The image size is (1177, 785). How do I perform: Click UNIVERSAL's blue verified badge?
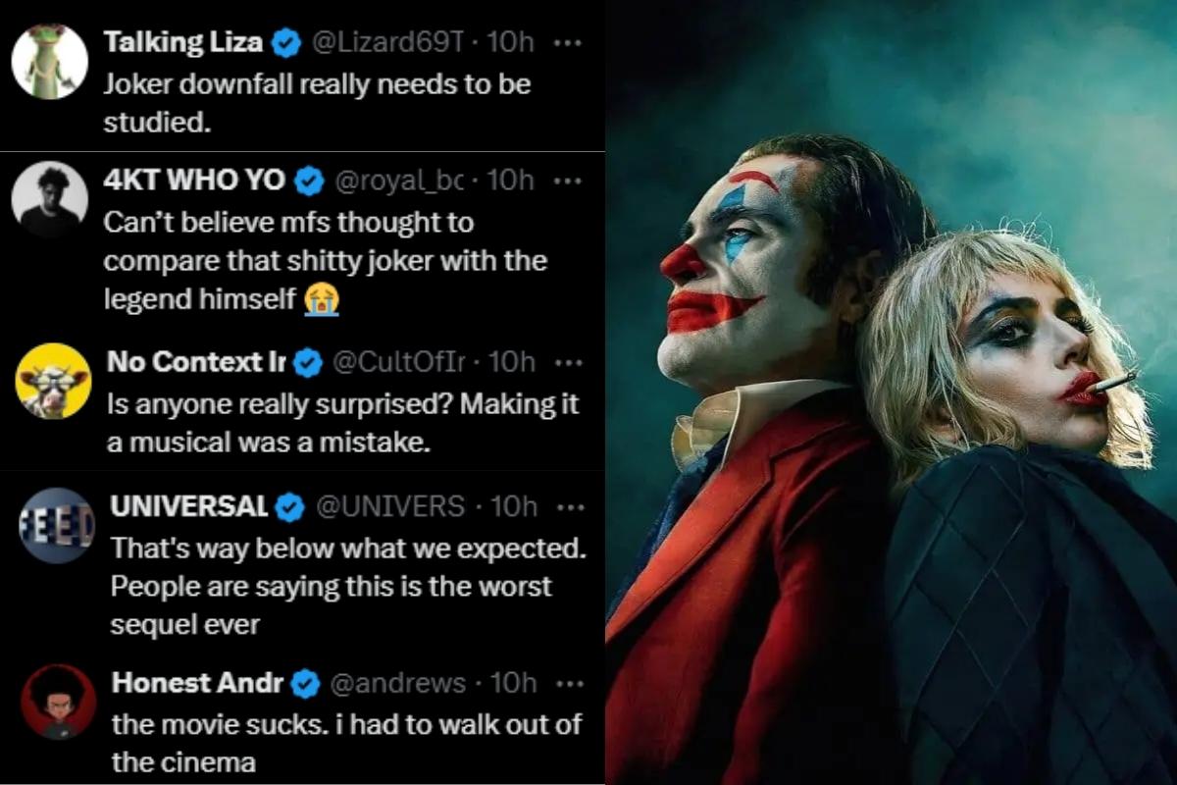(290, 506)
